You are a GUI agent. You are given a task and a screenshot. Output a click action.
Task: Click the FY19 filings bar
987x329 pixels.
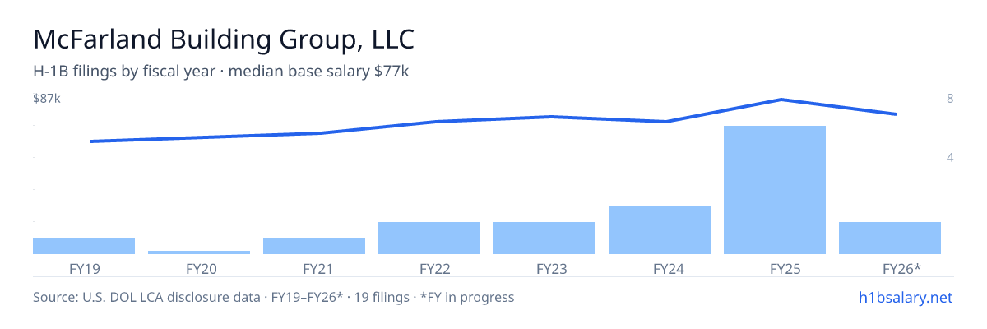[84, 246]
